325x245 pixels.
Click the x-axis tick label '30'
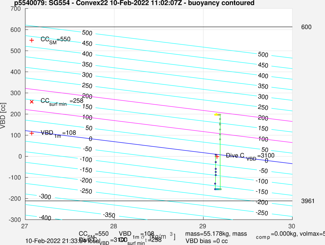point(292,226)
